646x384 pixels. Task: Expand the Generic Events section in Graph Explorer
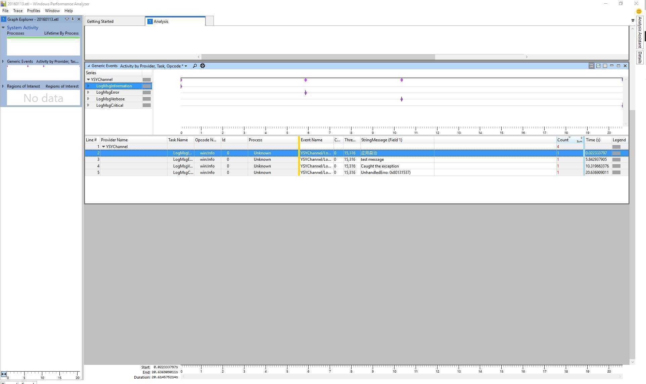pos(3,61)
